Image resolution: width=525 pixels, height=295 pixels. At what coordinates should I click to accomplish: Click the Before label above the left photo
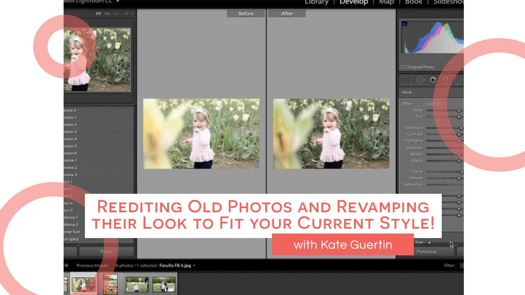coord(246,14)
